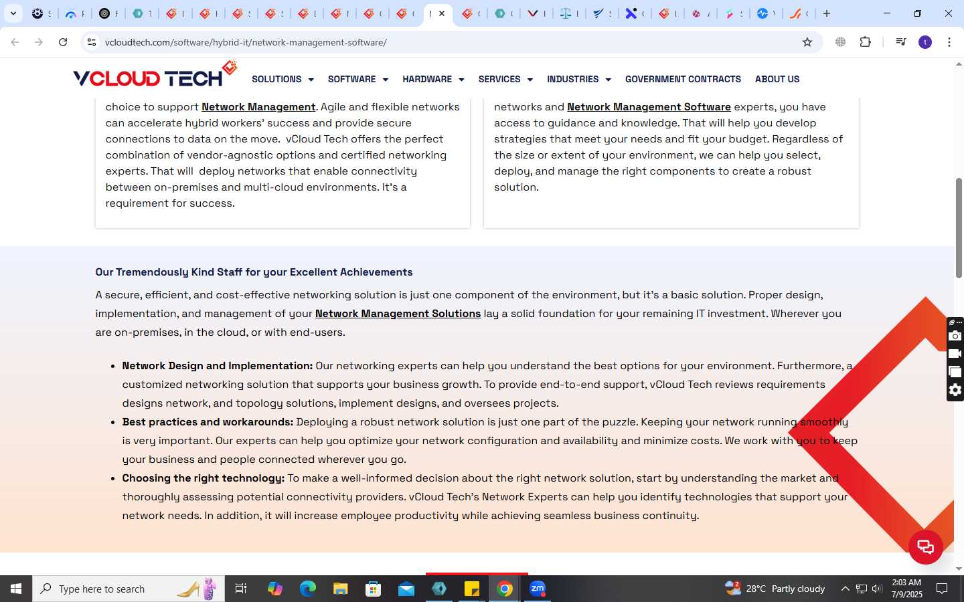Open the network status tray icon

pos(862,589)
